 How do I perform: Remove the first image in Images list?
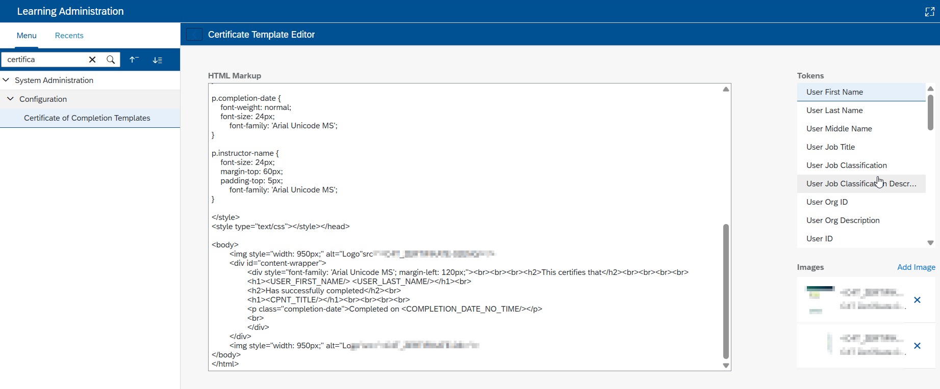[917, 300]
